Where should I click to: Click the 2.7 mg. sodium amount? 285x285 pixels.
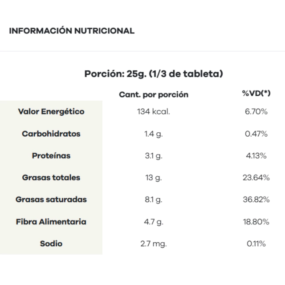(x=154, y=244)
